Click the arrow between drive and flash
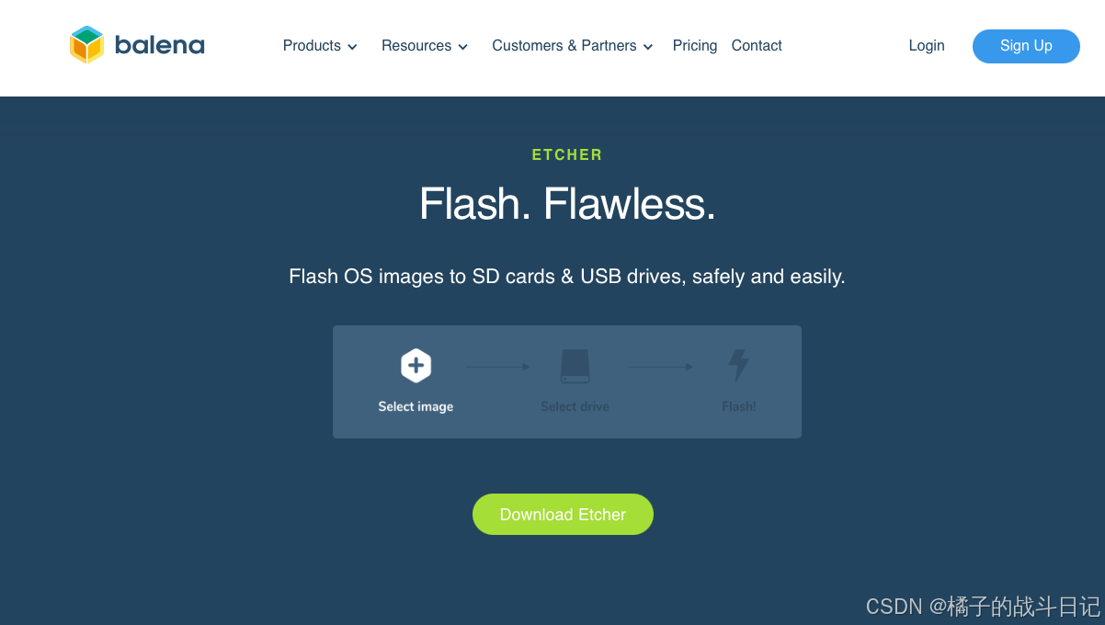 tap(660, 367)
